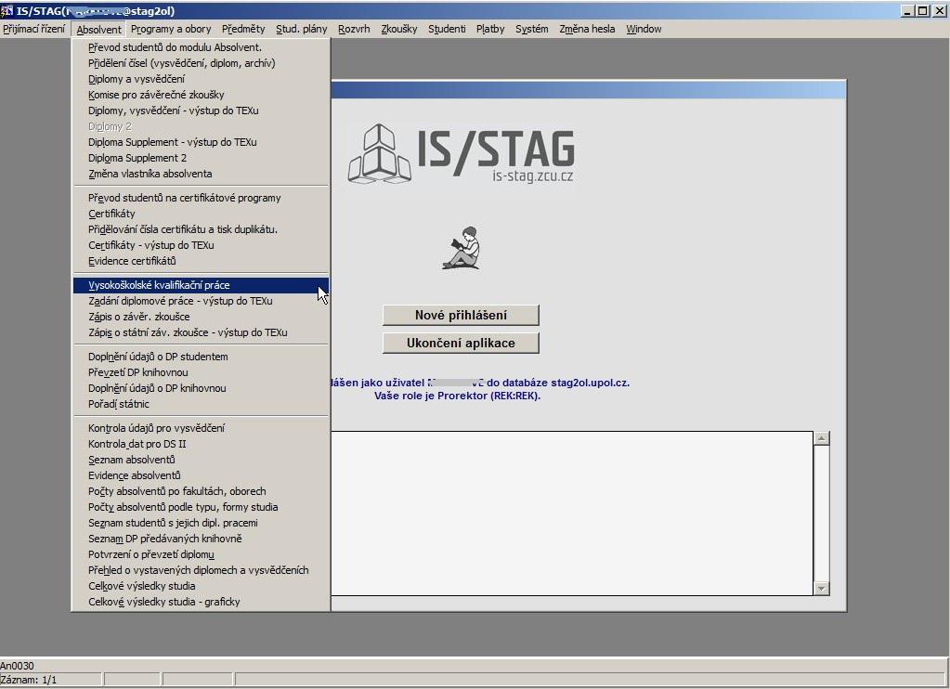The width and height of the screenshot is (950, 689).
Task: Choose Přidělení čísel (vysvědčení, diplom, archív)
Action: click(x=201, y=63)
